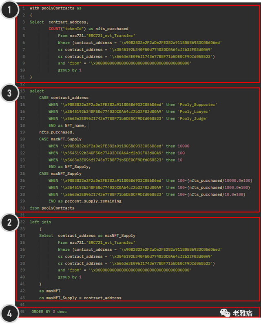Click 'nfts_purchased,' on line 19

tap(57, 132)
